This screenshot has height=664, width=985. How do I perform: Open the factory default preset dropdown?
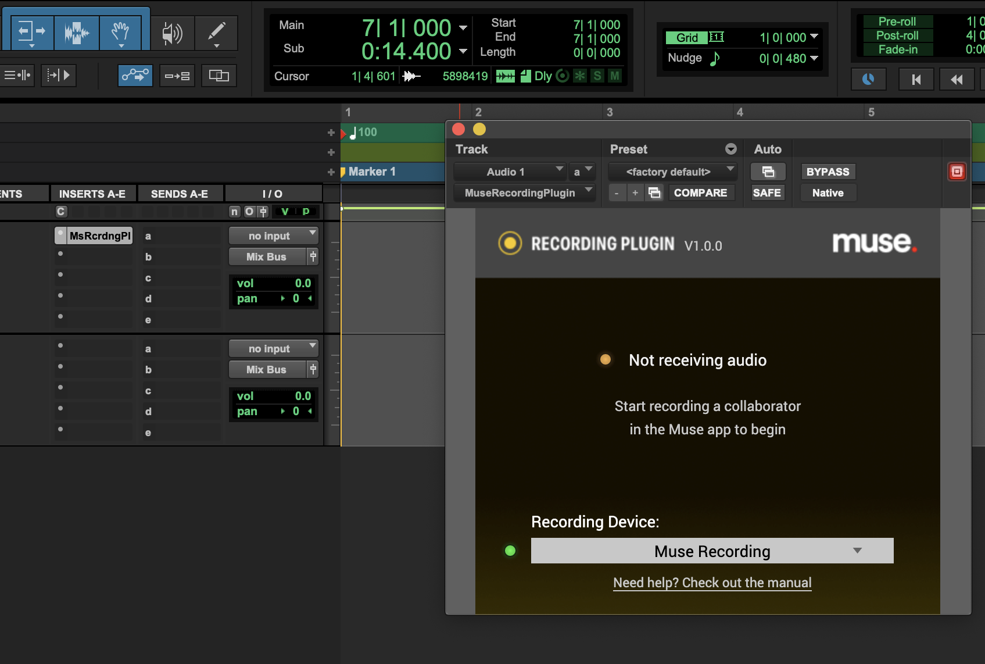(x=672, y=172)
